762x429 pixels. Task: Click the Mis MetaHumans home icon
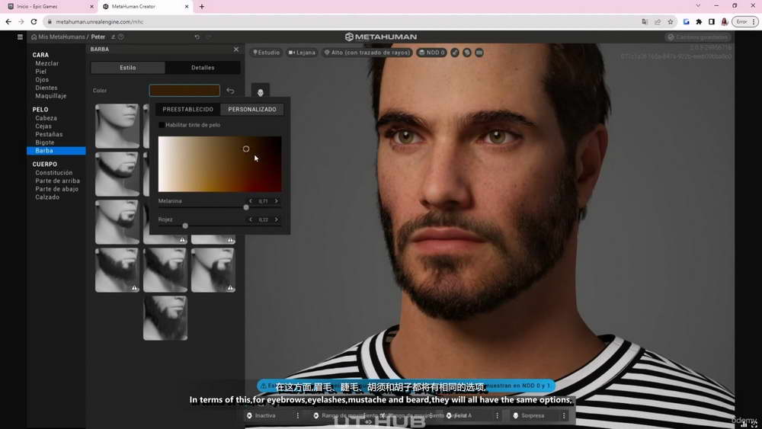click(34, 37)
